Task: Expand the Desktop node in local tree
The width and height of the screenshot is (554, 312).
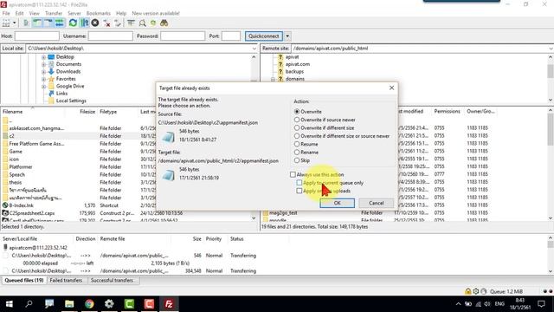Action: (x=43, y=57)
